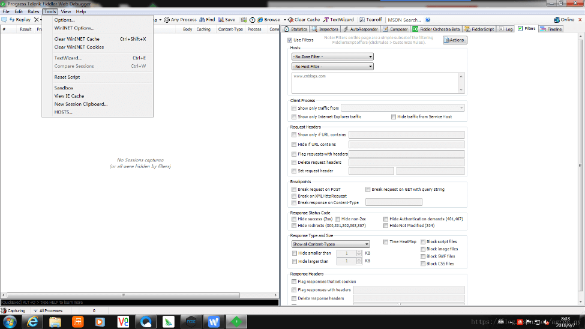Click the Capturing status bar indicator
This screenshot has height=329, width=585.
coord(13,311)
